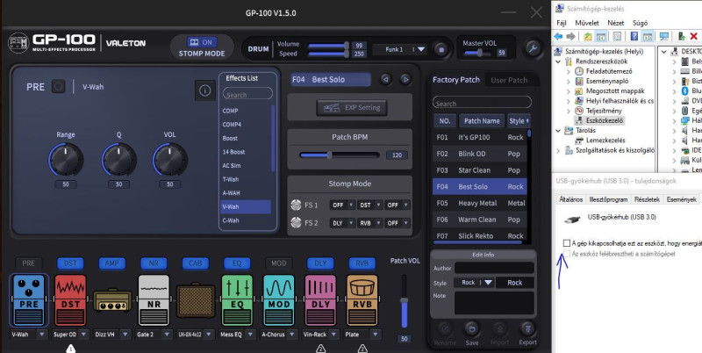Image resolution: width=702 pixels, height=353 pixels.
Task: Toggle the MOD module on/off label
Action: (278, 263)
